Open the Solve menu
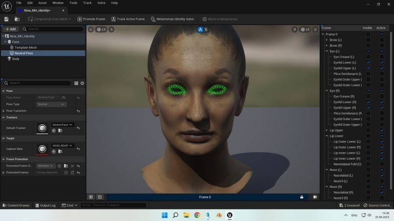Image resolution: width=394 pixels, height=221 pixels. [101, 3]
